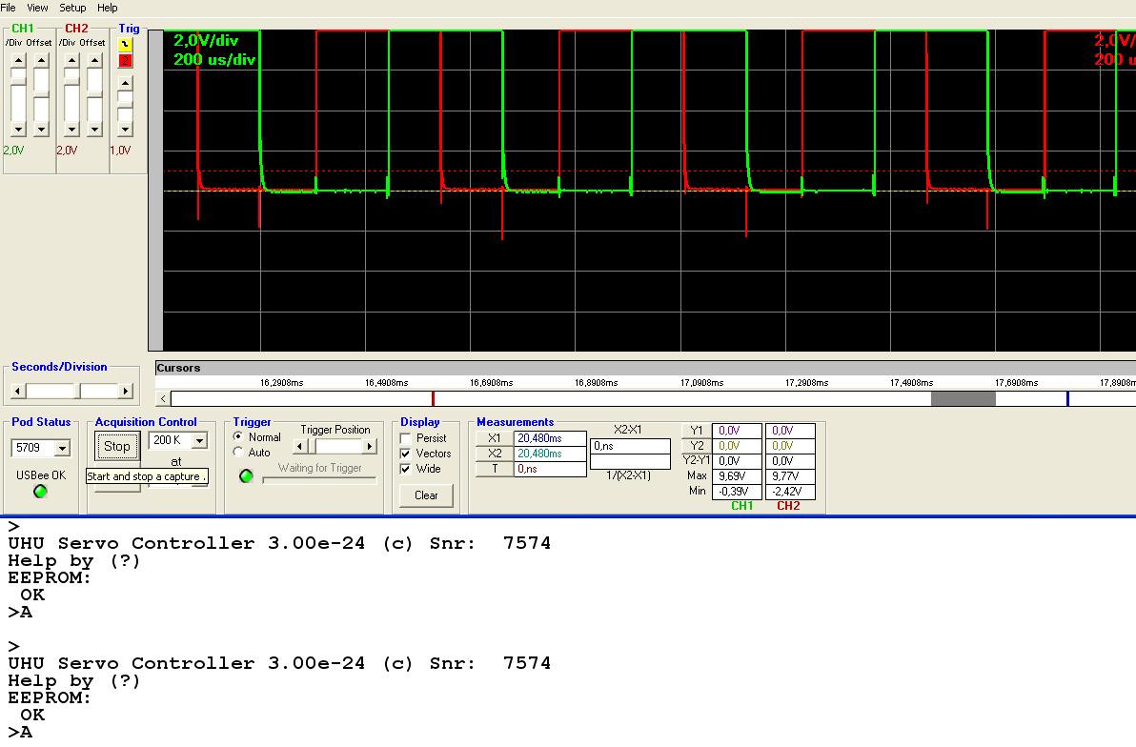This screenshot has width=1136, height=747.
Task: Click CH2 Max value 9,77V
Action: click(x=790, y=476)
